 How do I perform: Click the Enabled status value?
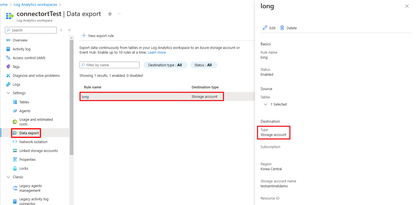click(x=267, y=74)
